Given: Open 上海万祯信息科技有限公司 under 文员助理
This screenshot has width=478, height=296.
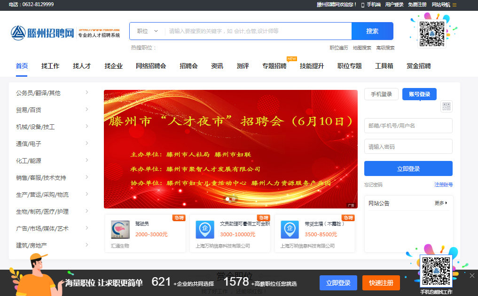Looking at the screenshot, I should pos(223,246).
